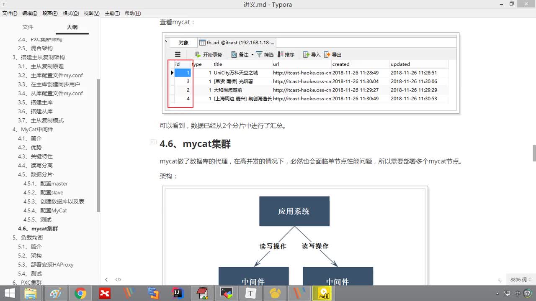Open the red notebook app in the taskbar

pyautogui.click(x=202, y=293)
